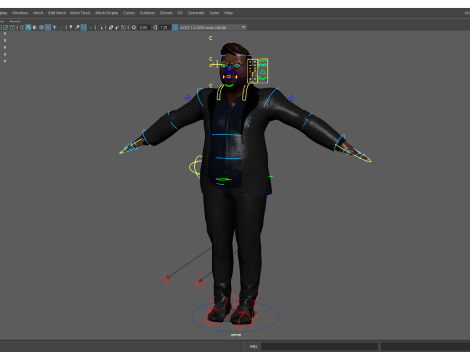Viewport: 470px width, 352px height.
Task: Click the Gamma reset icon
Action: click(x=155, y=27)
